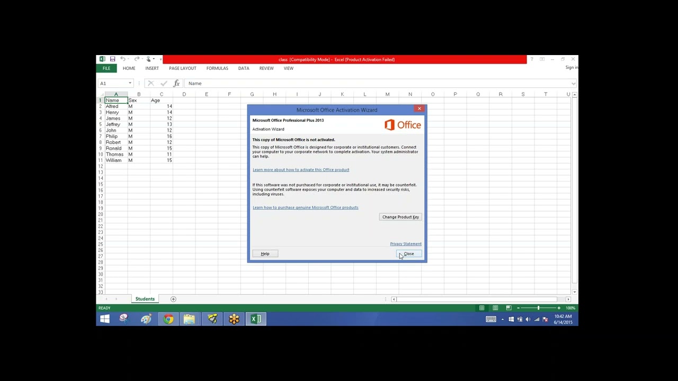
Task: Click the volume speaker tray icon
Action: point(528,319)
